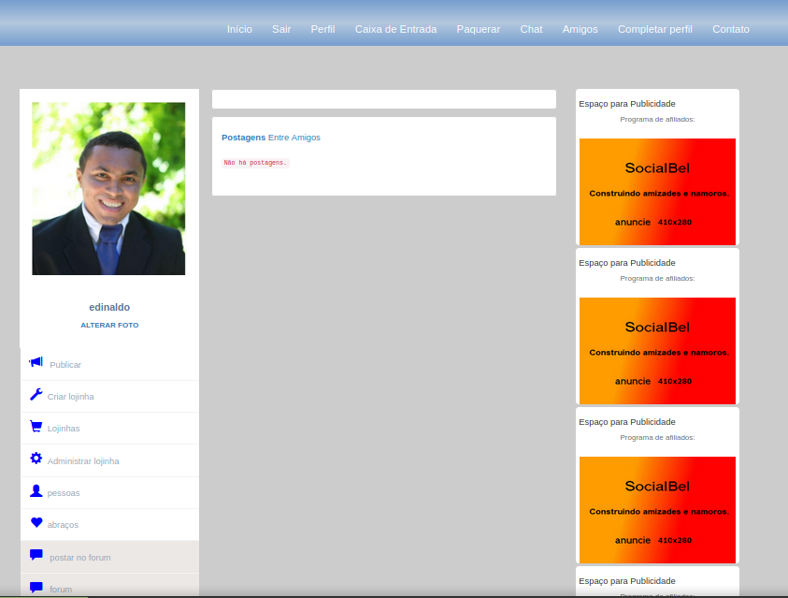Open the Completar perfil menu item
Screen dimensions: 788x598
pyautogui.click(x=655, y=29)
